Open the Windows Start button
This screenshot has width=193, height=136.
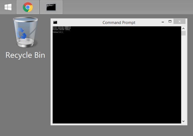click(x=8, y=7)
